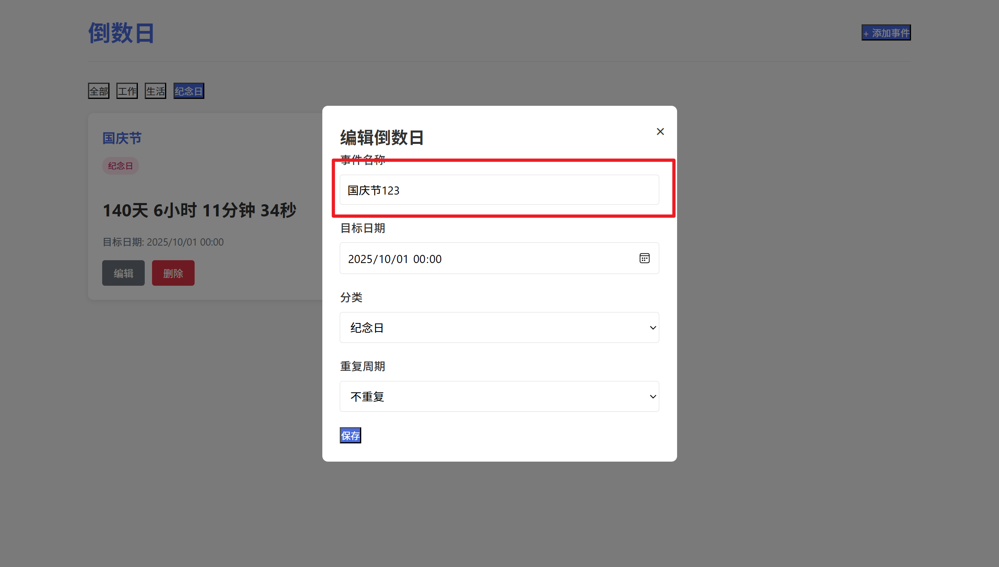Viewport: 999px width, 567px height.
Task: Click the 目标日期 date input field
Action: pos(487,259)
